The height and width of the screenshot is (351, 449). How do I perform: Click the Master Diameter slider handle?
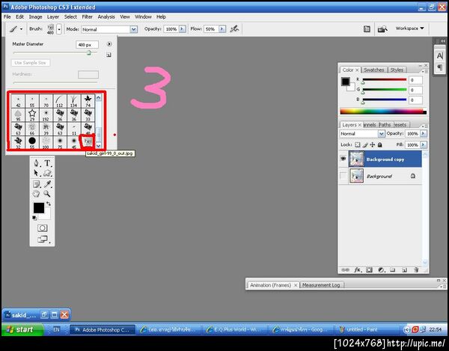coord(89,52)
